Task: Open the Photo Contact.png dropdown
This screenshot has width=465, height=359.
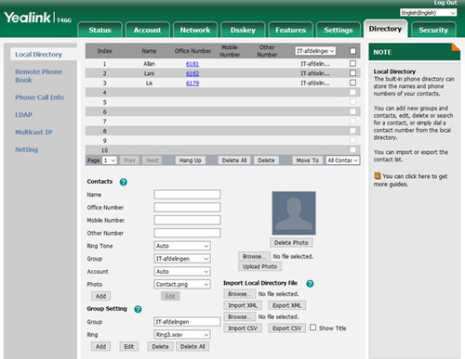Action: [x=182, y=284]
